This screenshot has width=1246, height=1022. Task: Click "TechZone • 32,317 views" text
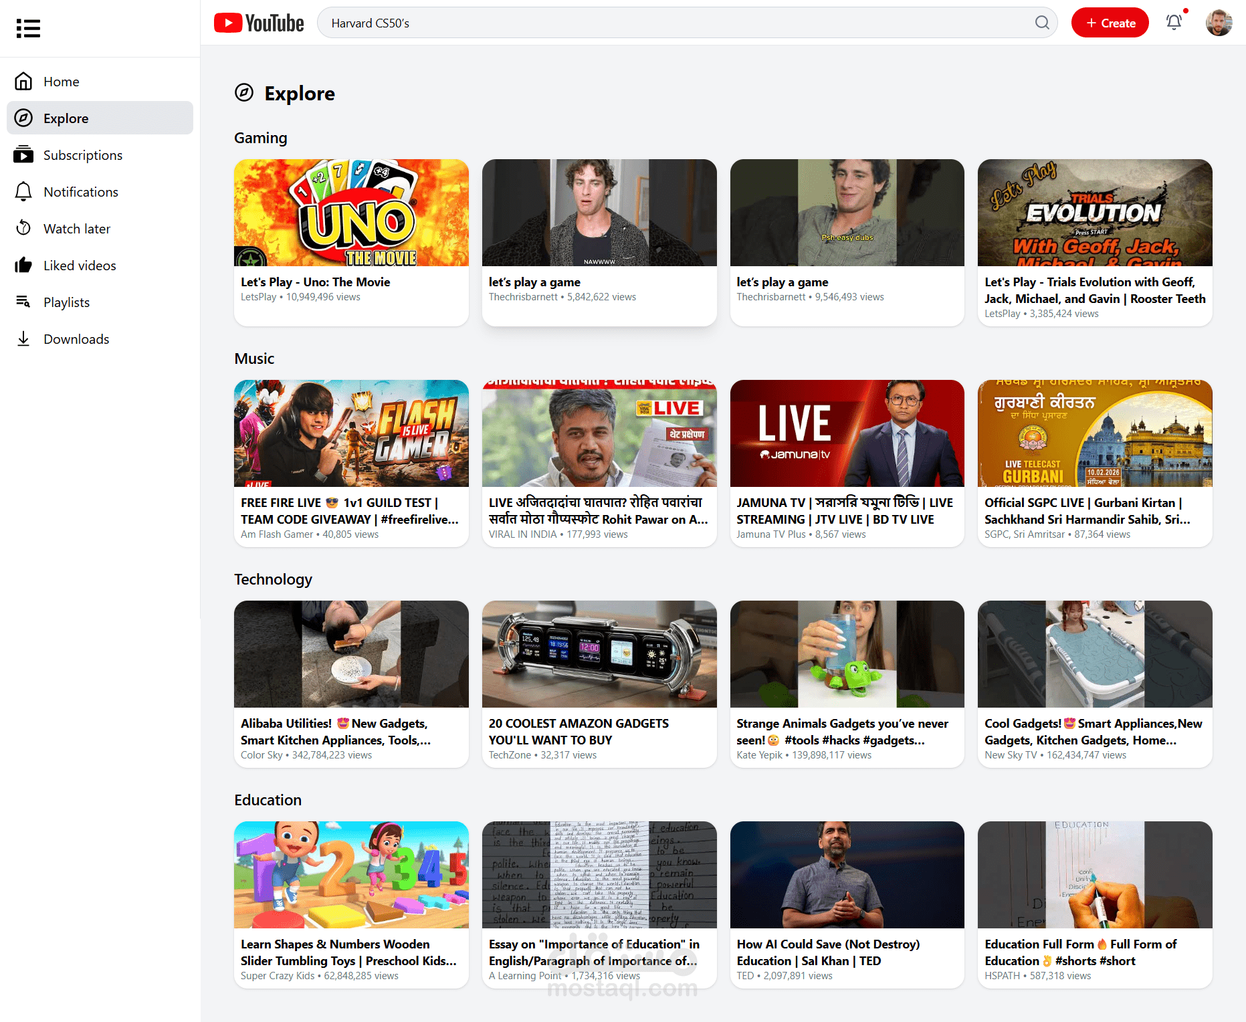coord(542,755)
